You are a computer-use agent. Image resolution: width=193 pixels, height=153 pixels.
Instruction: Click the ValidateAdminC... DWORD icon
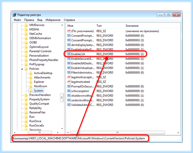[69, 105]
